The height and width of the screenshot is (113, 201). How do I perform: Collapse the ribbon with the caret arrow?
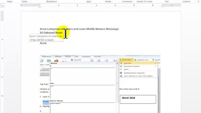tap(198, 1)
